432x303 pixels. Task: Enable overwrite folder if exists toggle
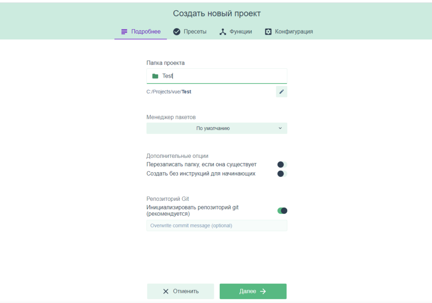[x=282, y=165]
